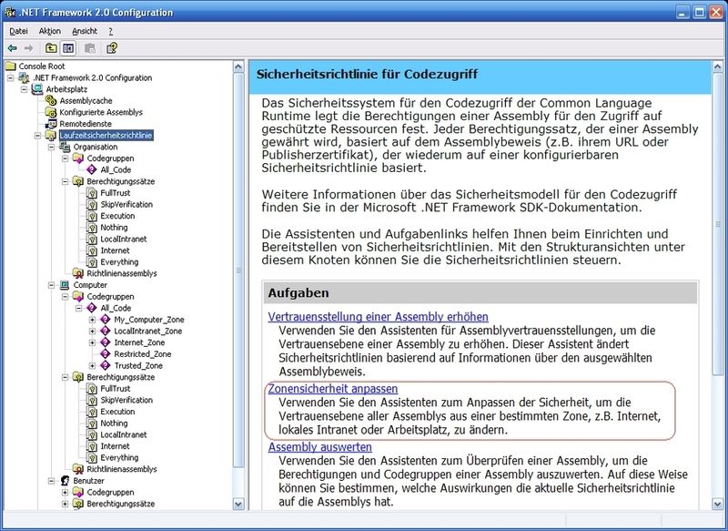
Task: Select All_Code under Organisation Codegruppen
Action: click(116, 169)
